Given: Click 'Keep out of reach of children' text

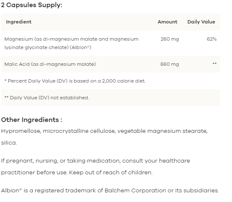Looking at the screenshot, I should (111, 173).
